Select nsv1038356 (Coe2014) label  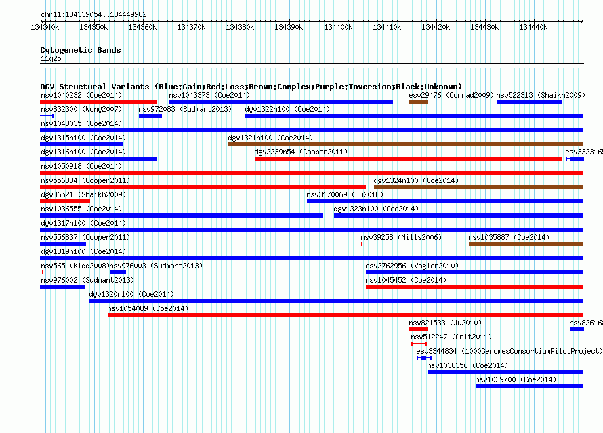tap(467, 365)
